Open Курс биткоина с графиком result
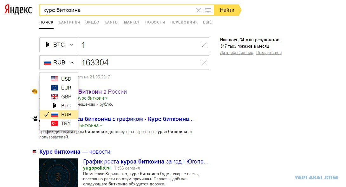 click(x=136, y=119)
